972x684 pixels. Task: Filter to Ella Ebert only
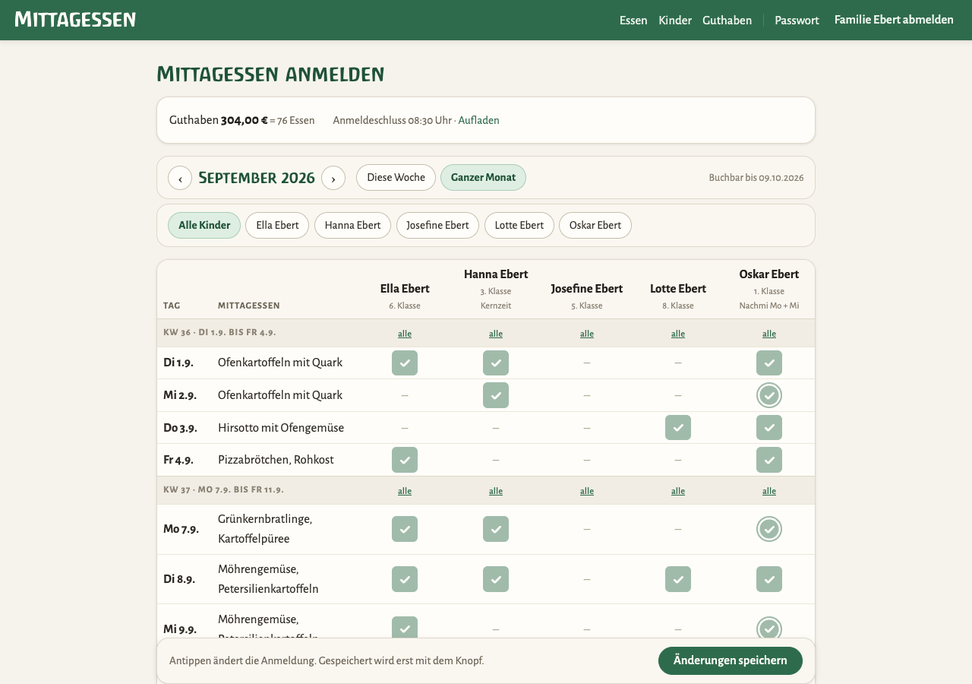click(x=277, y=225)
